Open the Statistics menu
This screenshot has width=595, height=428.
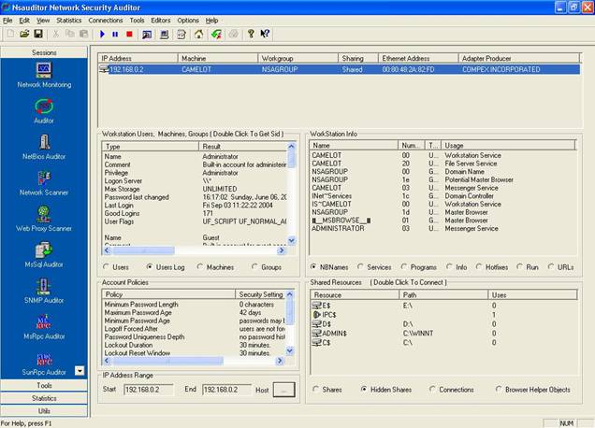68,21
